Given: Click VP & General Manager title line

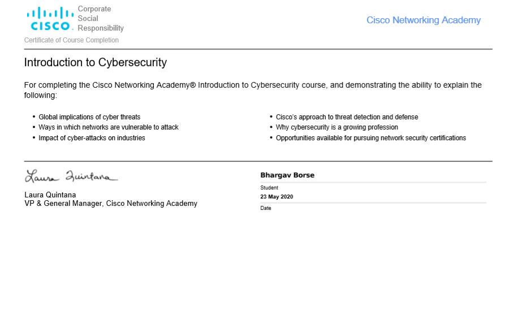Looking at the screenshot, I should pyautogui.click(x=111, y=204).
